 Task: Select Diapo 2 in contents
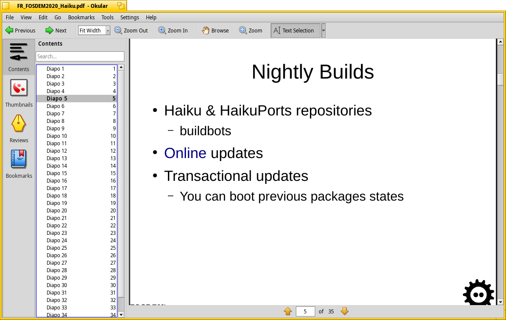point(76,76)
